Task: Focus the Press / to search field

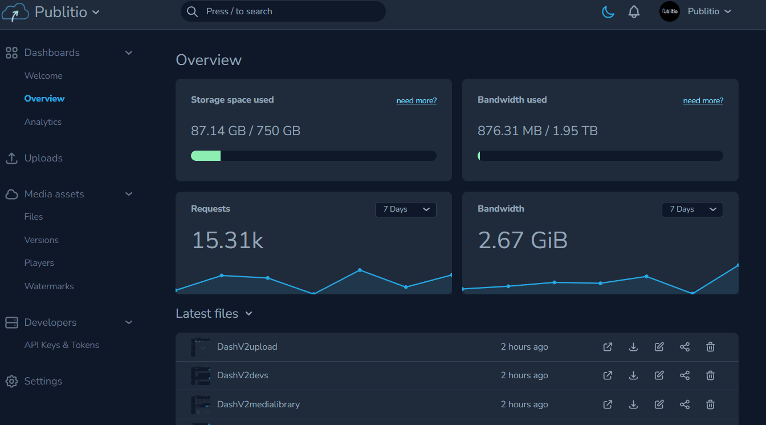Action: (283, 11)
